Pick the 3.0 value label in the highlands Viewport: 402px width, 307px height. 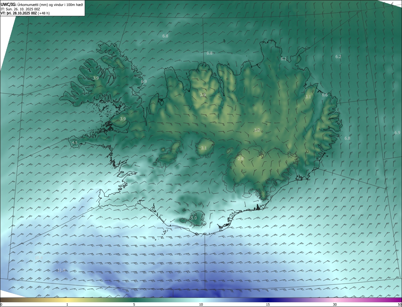pyautogui.click(x=257, y=130)
